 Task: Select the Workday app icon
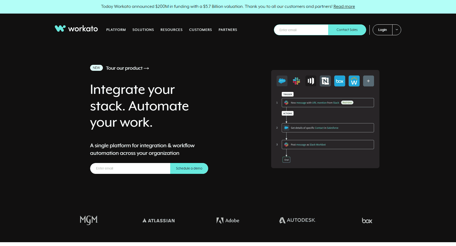[354, 81]
